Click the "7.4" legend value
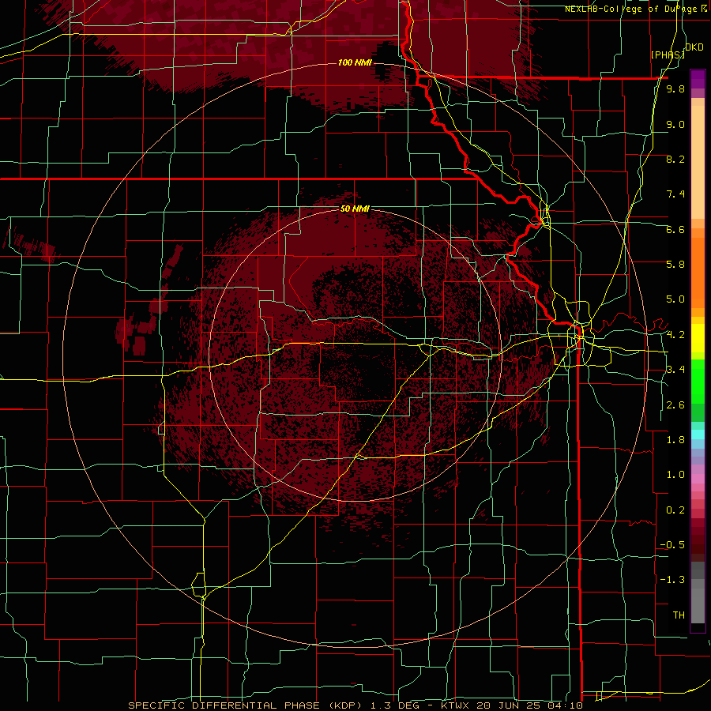Image resolution: width=711 pixels, height=711 pixels. (x=675, y=194)
